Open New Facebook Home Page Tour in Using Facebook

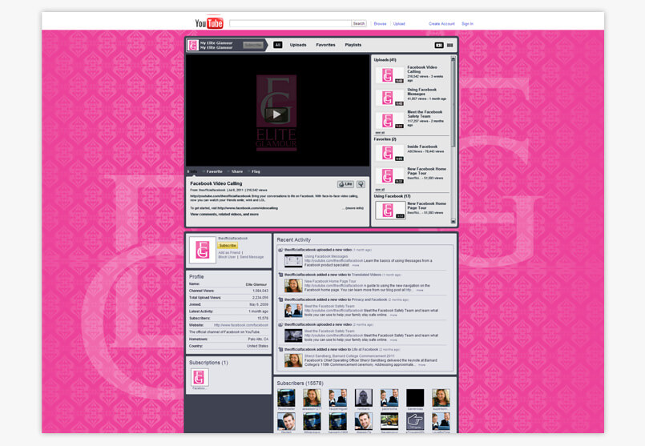tap(390, 211)
